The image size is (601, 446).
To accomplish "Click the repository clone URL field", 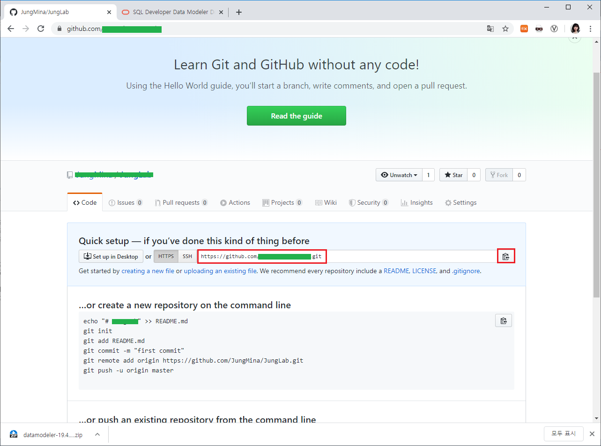I will (347, 256).
